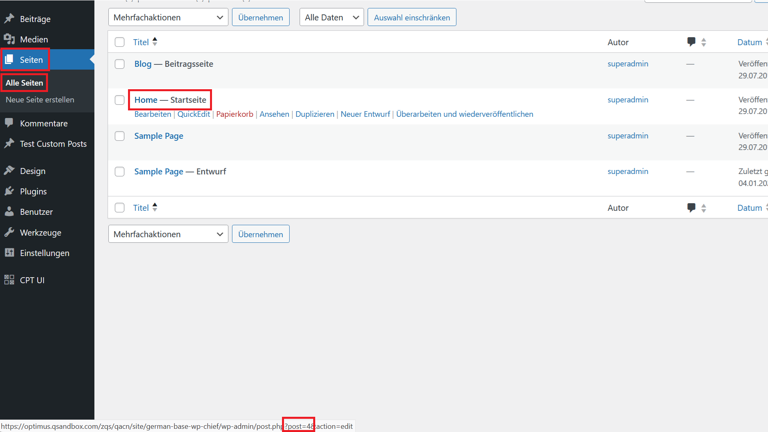The width and height of the screenshot is (768, 432).
Task: Click comments bubble icon in top header
Action: 691,42
